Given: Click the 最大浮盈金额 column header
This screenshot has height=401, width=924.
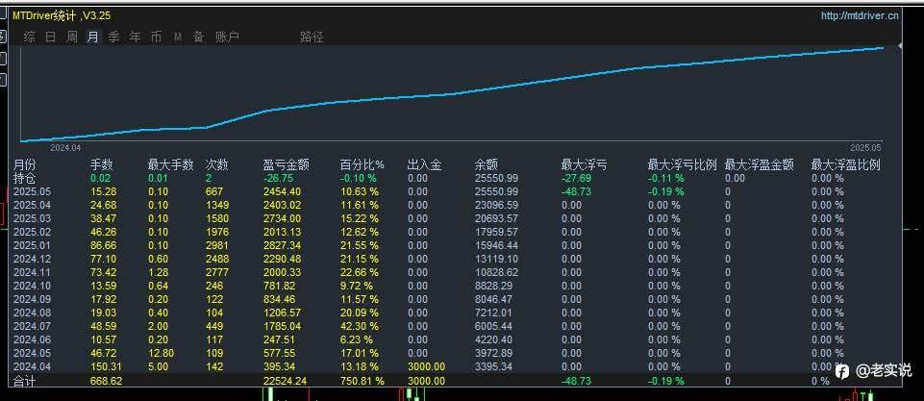Looking at the screenshot, I should pyautogui.click(x=759, y=165).
